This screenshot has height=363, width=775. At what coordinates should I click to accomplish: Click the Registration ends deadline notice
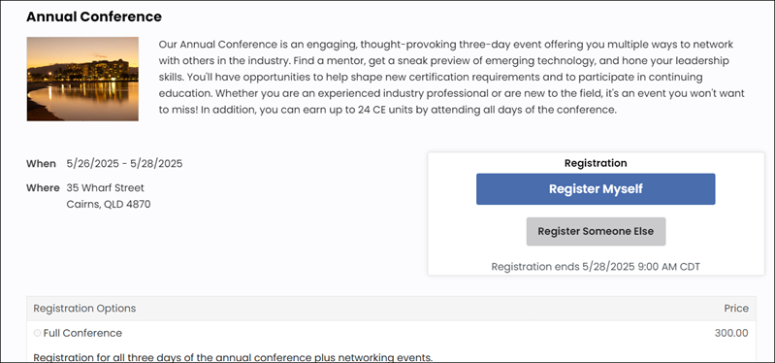[x=596, y=267]
